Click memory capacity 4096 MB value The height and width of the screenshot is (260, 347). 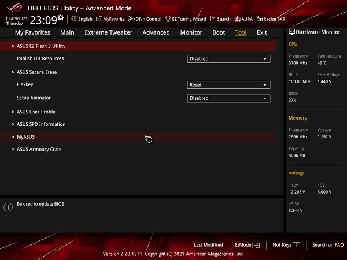click(x=297, y=155)
